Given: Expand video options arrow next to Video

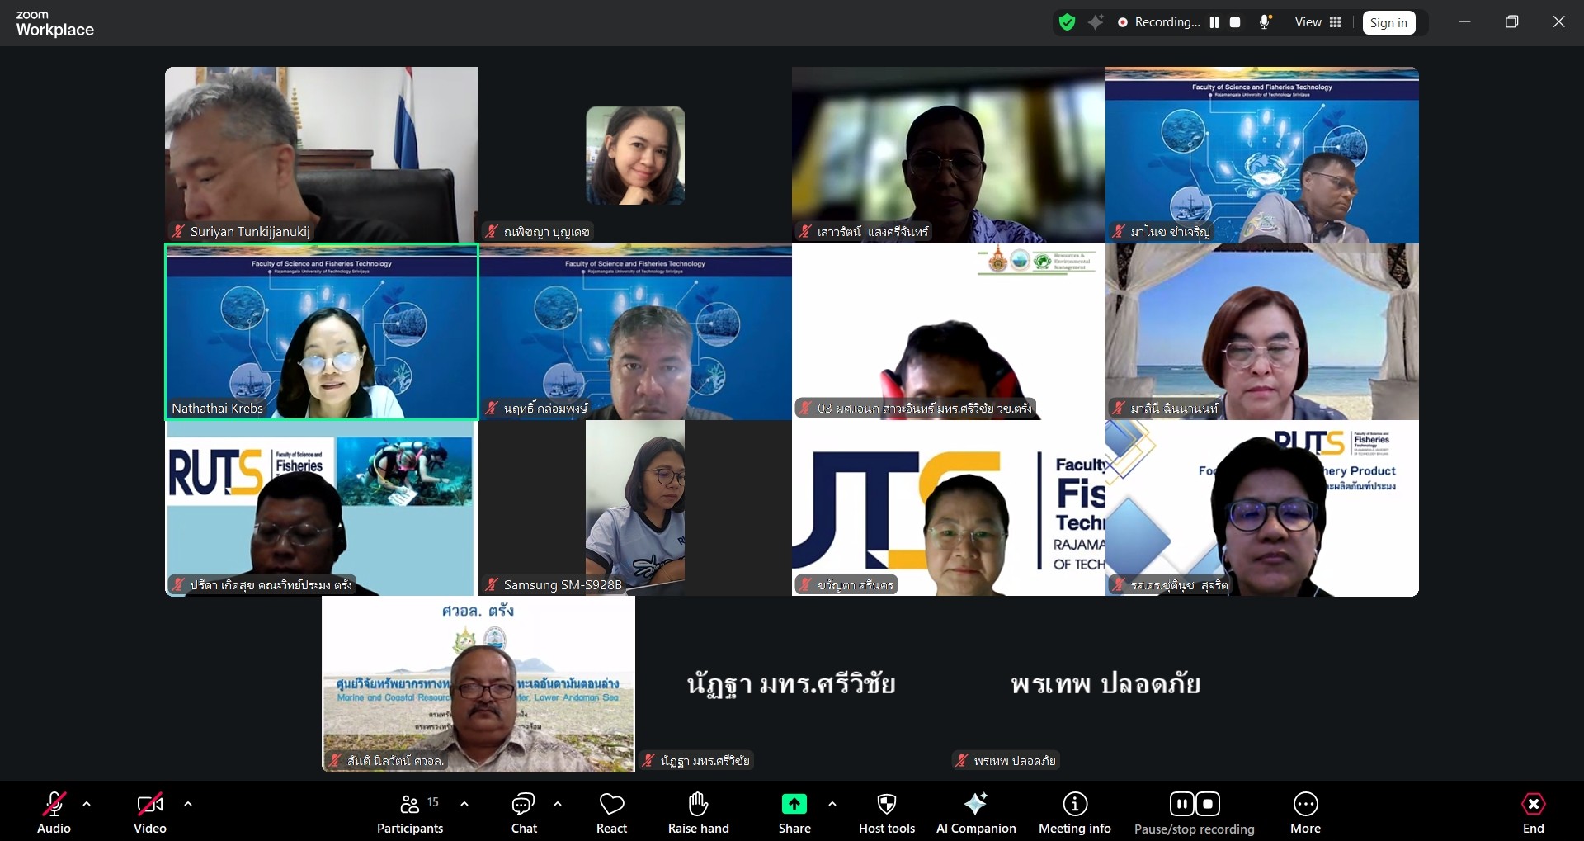Looking at the screenshot, I should click(x=188, y=804).
